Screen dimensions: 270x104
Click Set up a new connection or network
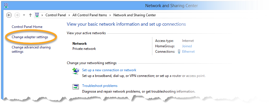pyautogui.click(x=109, y=70)
